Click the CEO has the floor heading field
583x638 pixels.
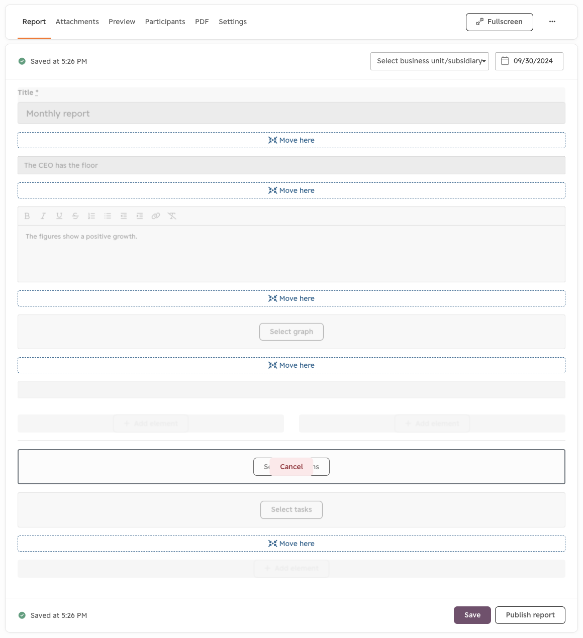tap(291, 165)
